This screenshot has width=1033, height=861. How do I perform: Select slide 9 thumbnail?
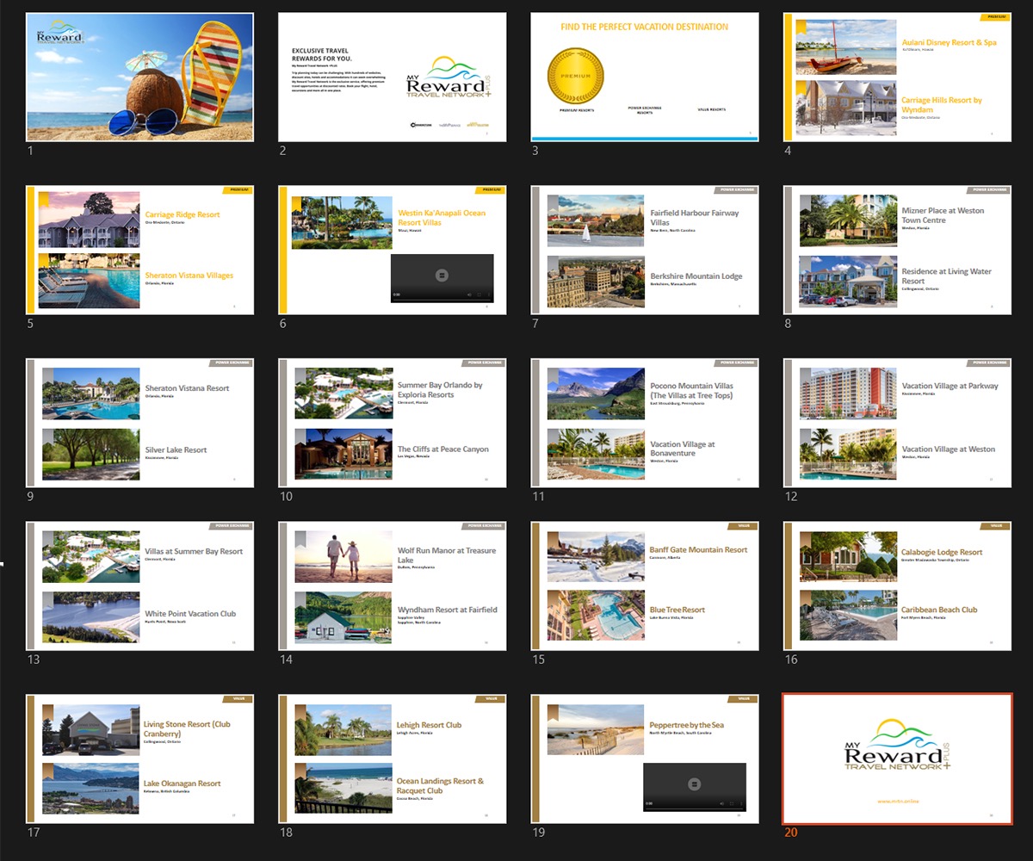[139, 423]
